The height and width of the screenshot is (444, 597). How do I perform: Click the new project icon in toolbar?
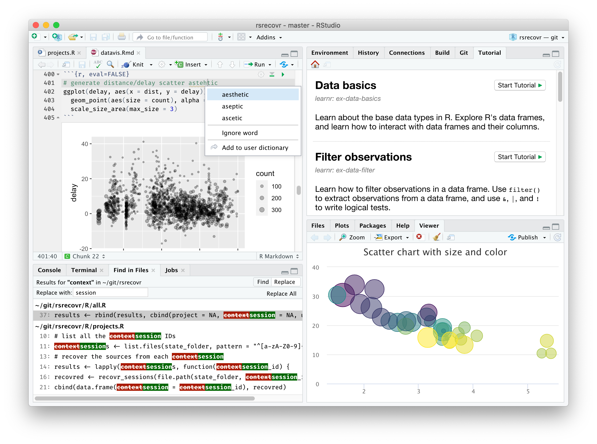[x=57, y=37]
